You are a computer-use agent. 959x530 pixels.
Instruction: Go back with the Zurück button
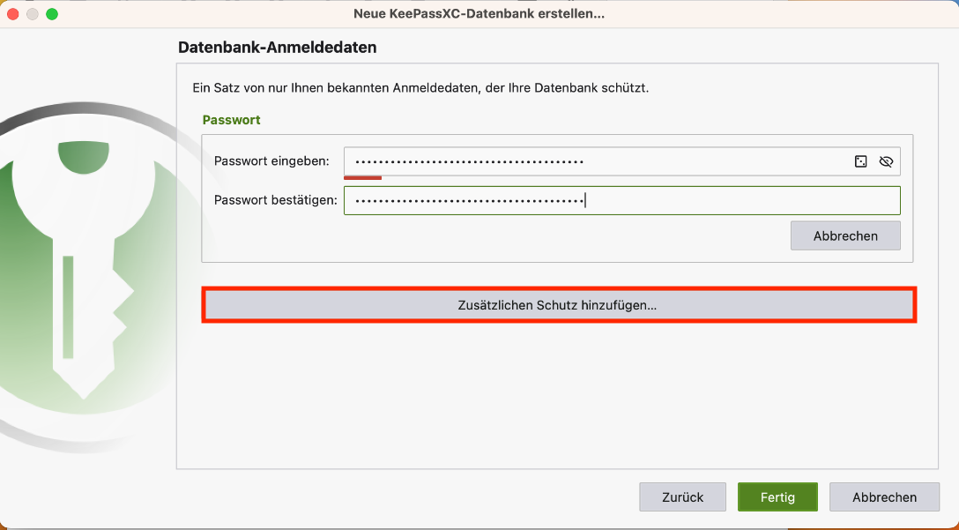682,497
